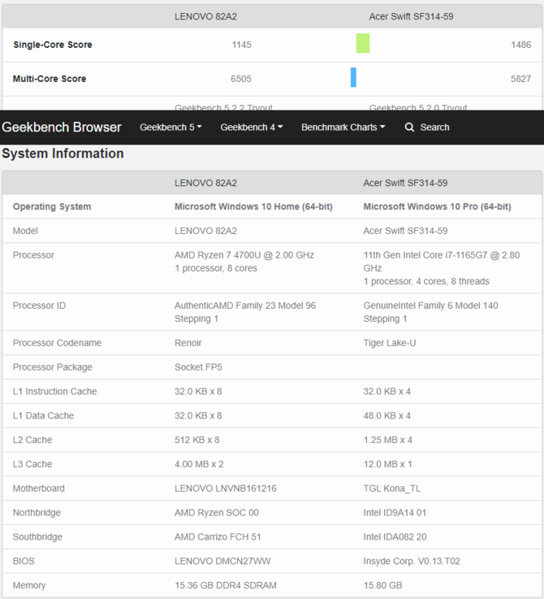Select L1 Data Cache value 48.0 KB x 4
The width and height of the screenshot is (544, 599).
click(x=386, y=415)
